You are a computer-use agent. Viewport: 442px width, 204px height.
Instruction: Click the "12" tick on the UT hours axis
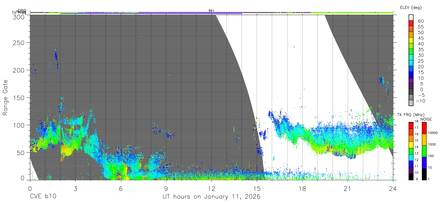[x=211, y=188]
